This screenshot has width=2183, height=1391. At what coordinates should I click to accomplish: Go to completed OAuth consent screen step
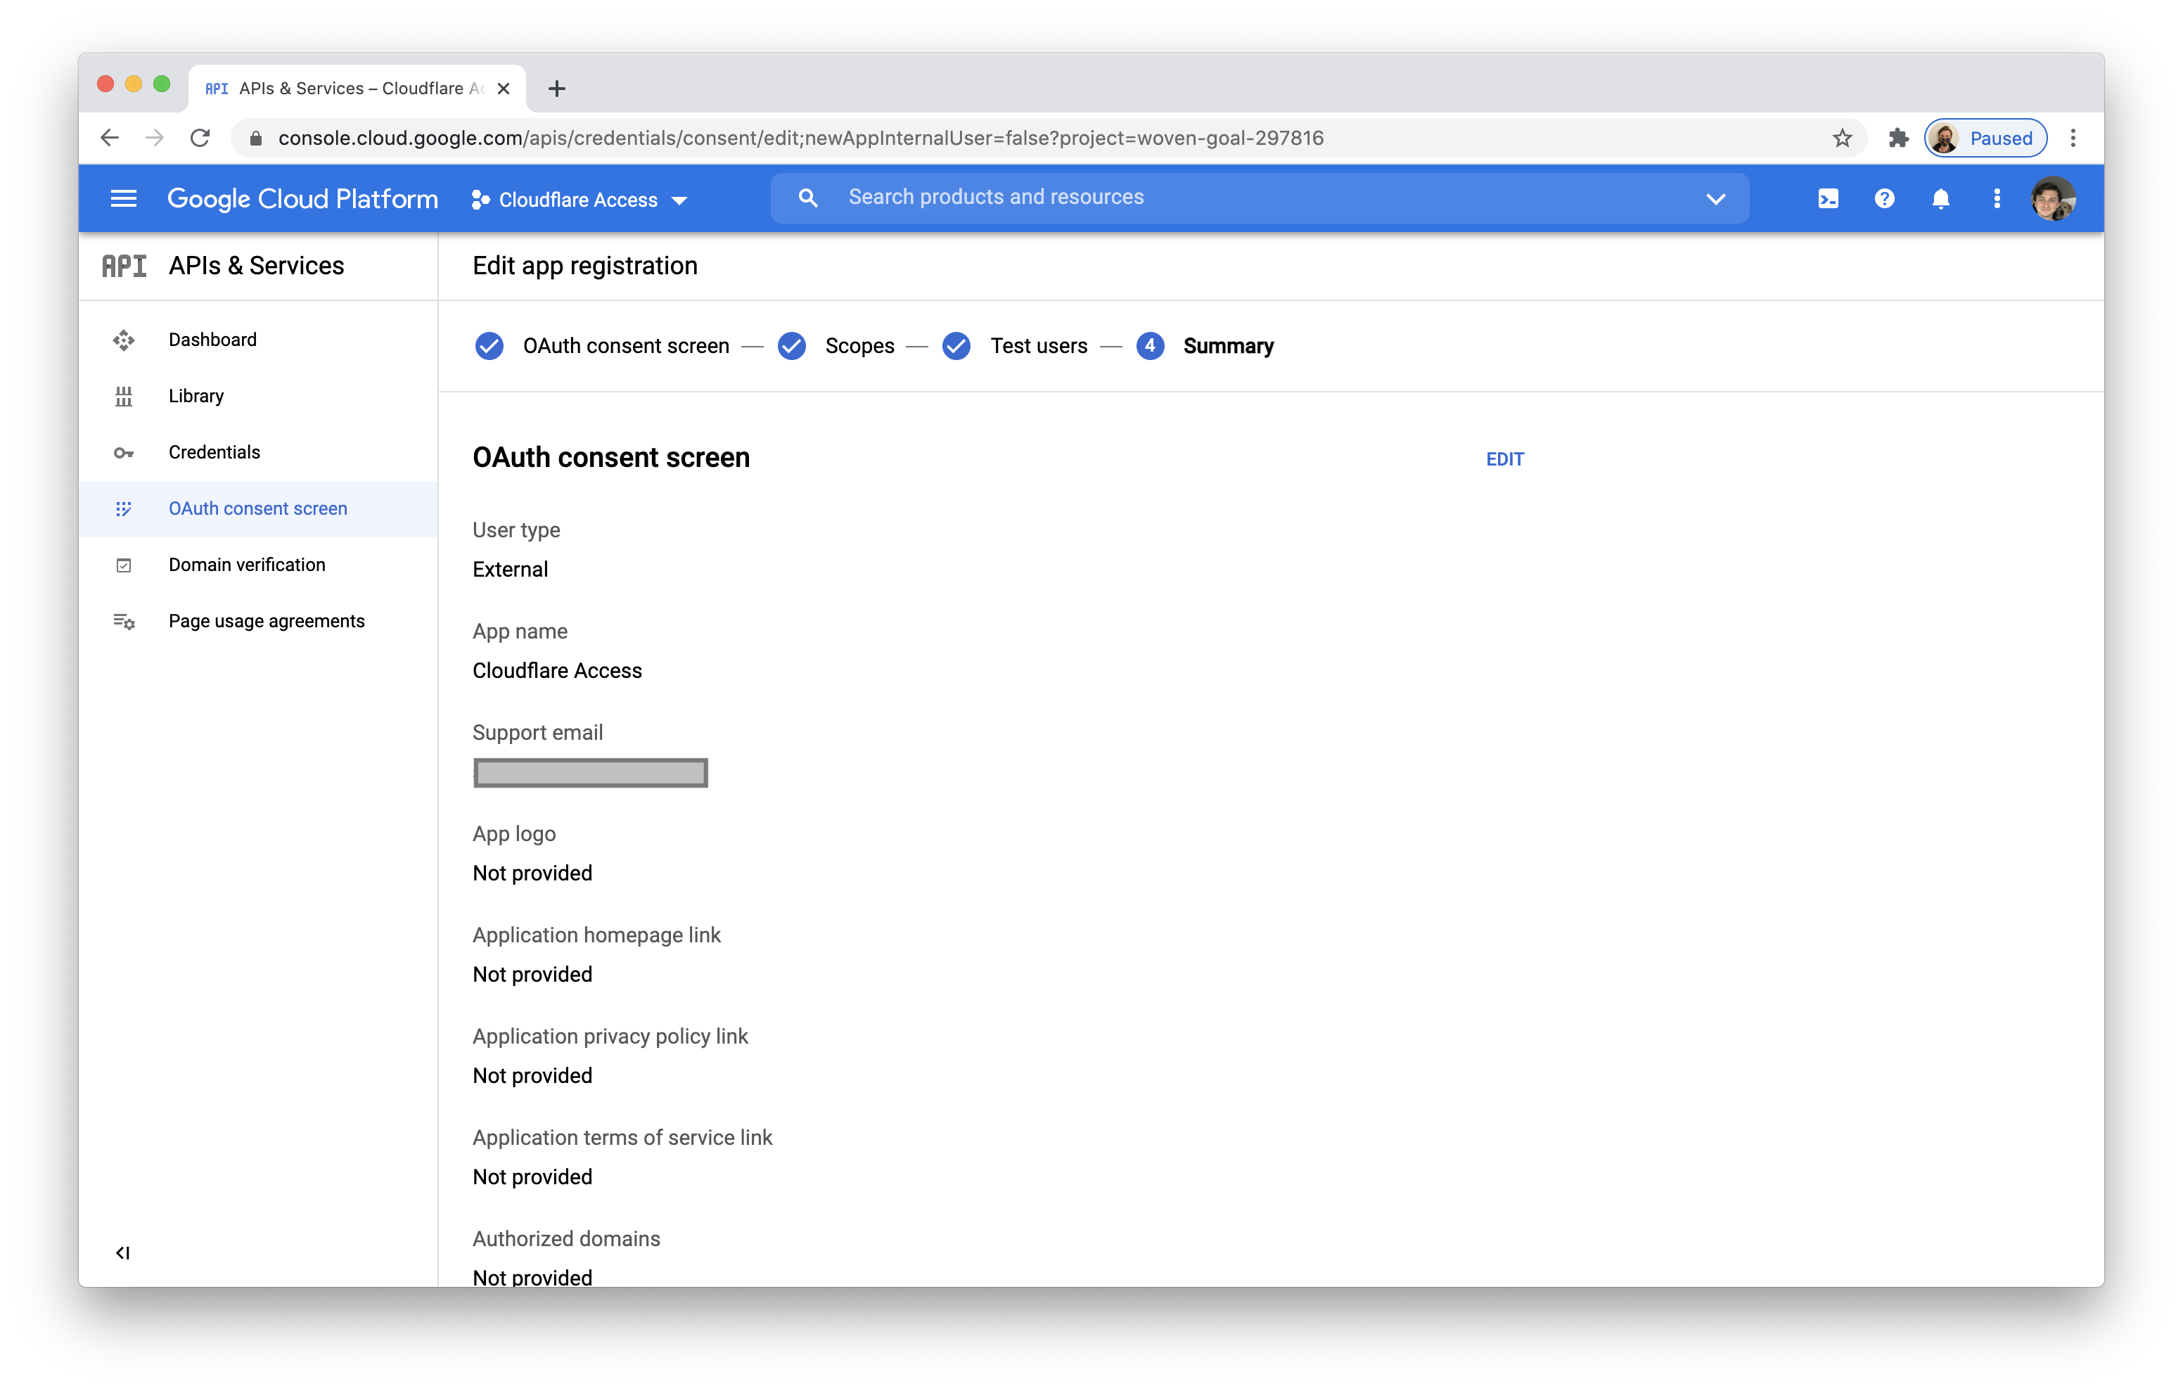click(625, 345)
